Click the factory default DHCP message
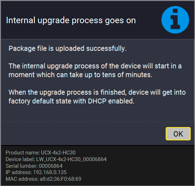This screenshot has height=186, width=195. [x=97, y=97]
